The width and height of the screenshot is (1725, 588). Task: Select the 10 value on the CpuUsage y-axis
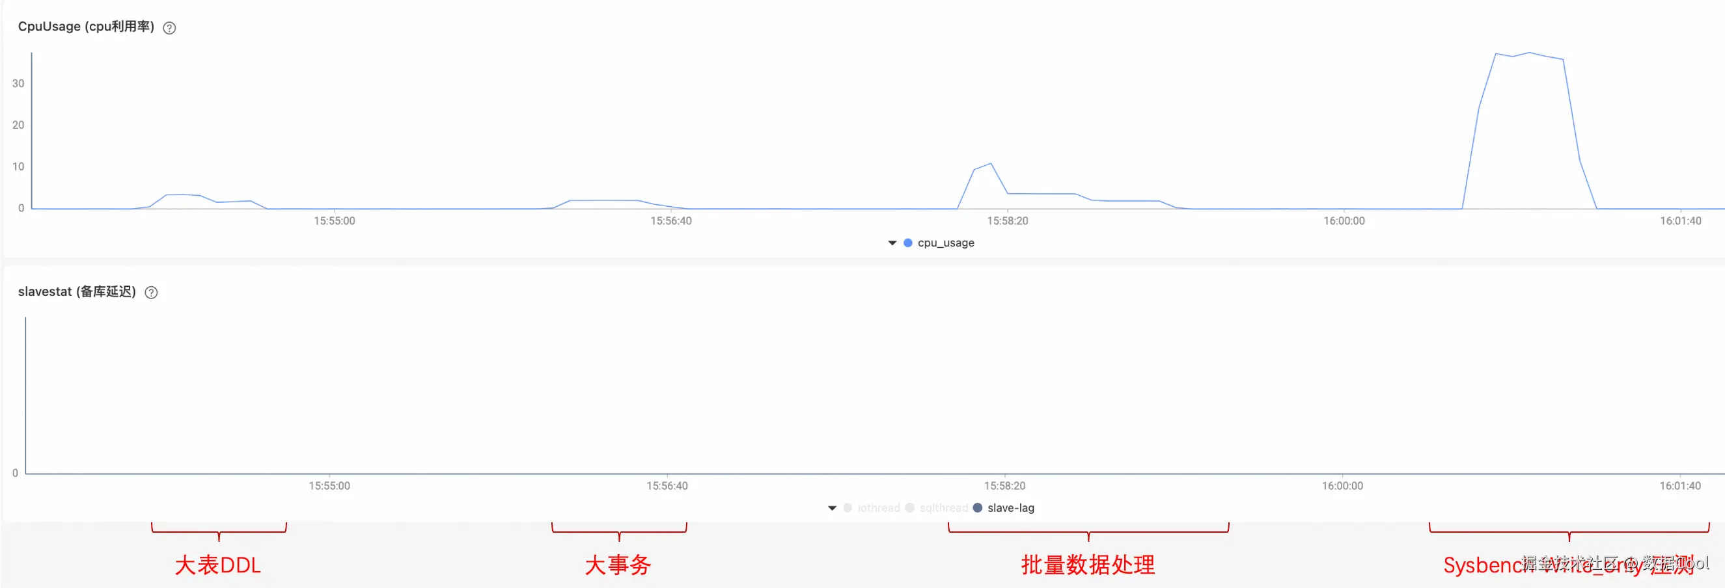click(18, 167)
